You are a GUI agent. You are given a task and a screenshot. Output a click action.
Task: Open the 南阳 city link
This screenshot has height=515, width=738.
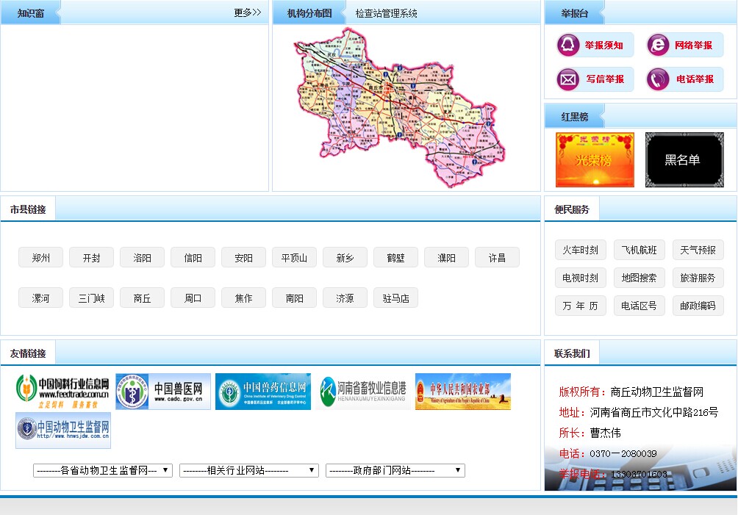click(294, 298)
